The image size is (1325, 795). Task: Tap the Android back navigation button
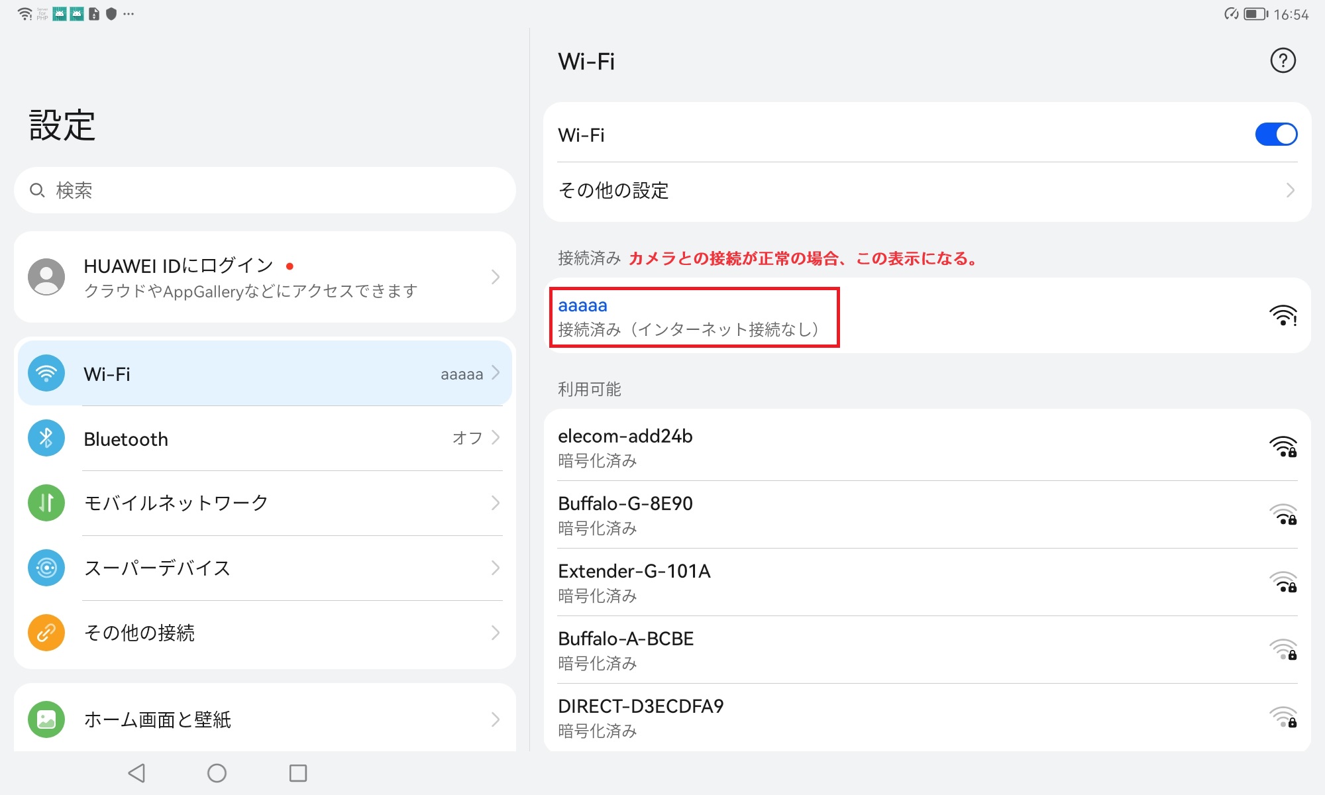pyautogui.click(x=136, y=773)
